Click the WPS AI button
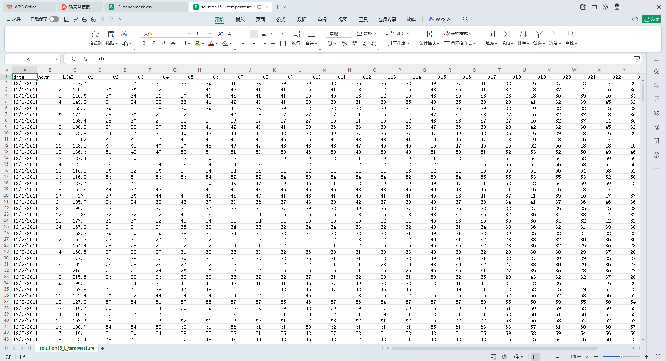Image resolution: width=666 pixels, height=361 pixels. [440, 19]
